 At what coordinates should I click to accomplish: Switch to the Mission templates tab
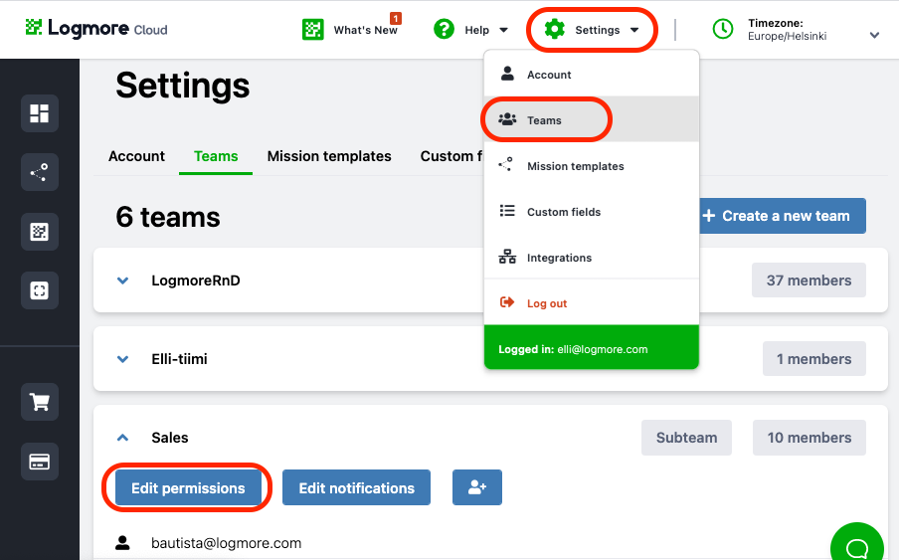click(329, 156)
